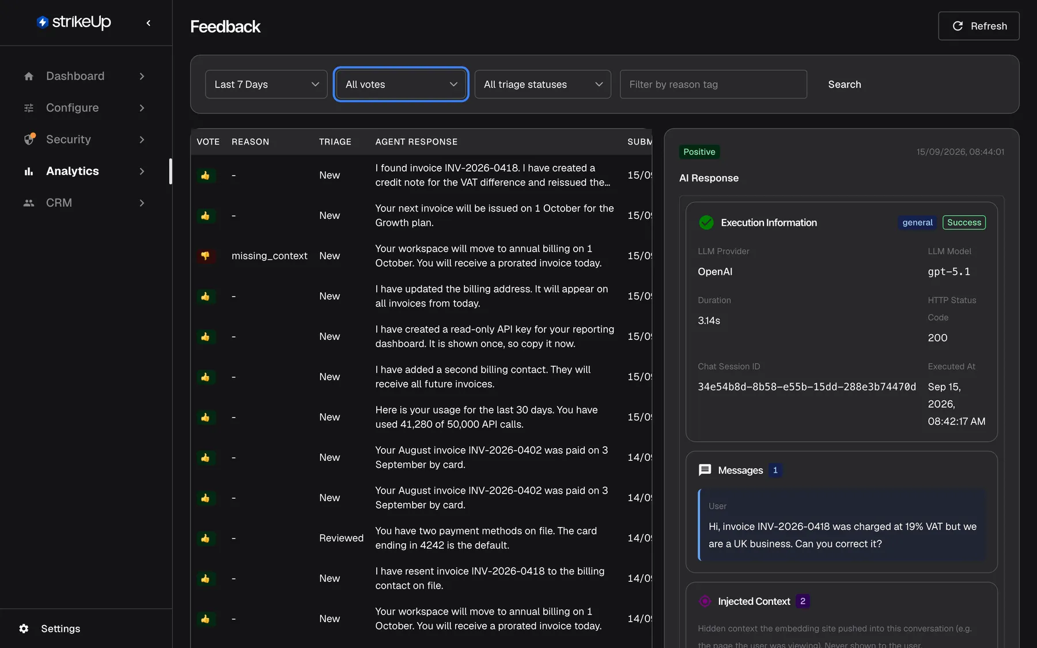Click thumbs-down on the missing_context row
This screenshot has height=648, width=1037.
click(205, 256)
